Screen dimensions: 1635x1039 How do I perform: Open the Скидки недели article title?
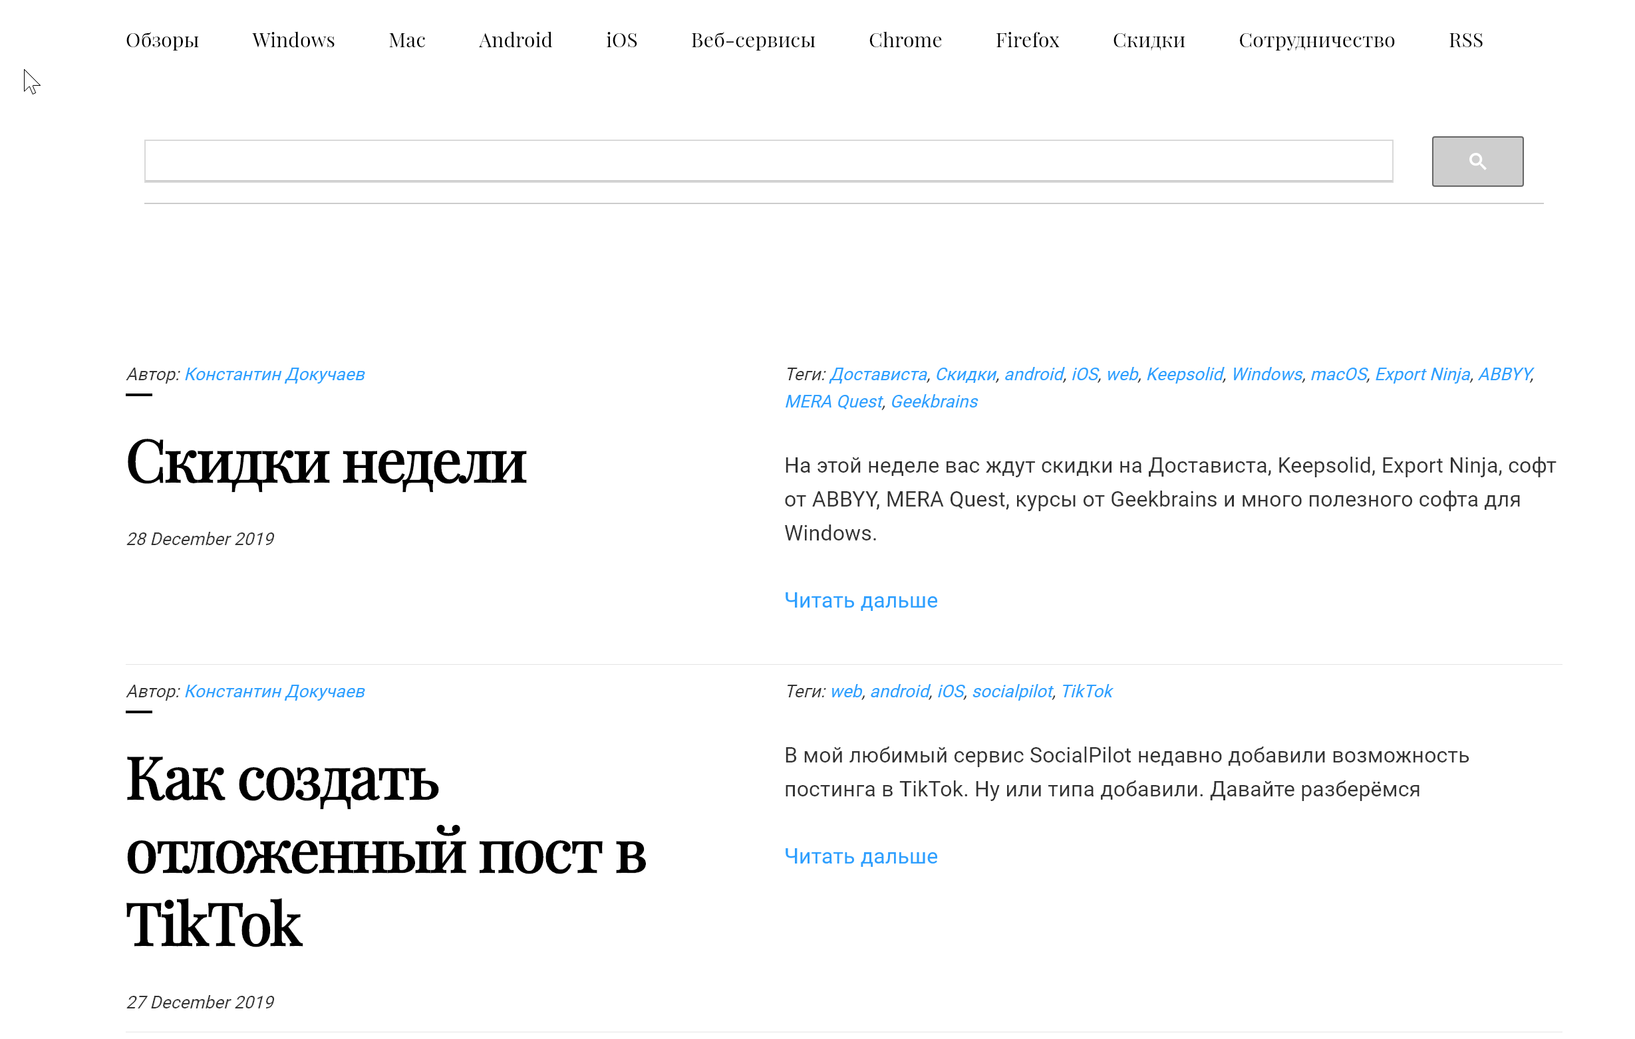pos(326,462)
